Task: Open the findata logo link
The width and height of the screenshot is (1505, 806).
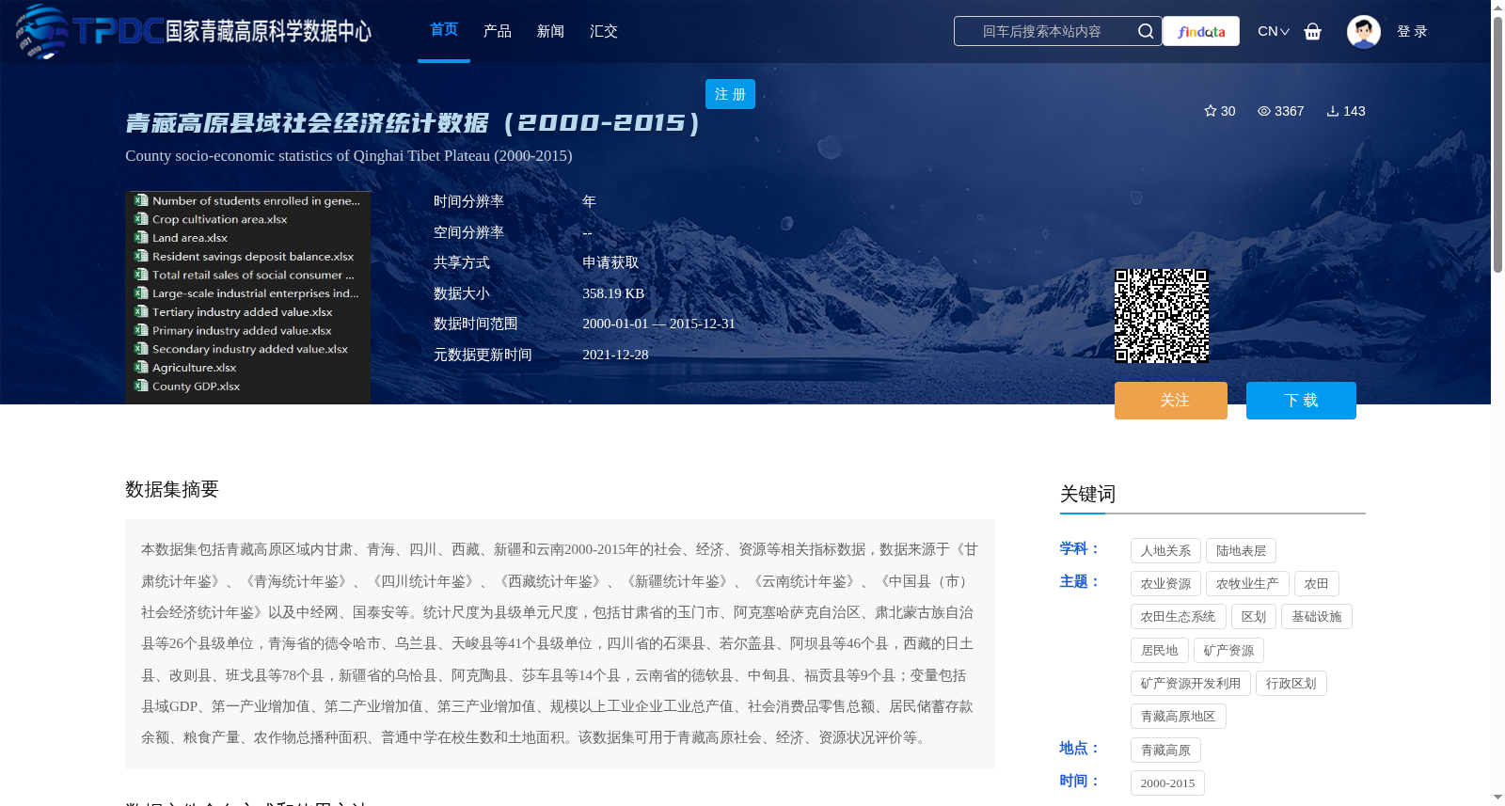Action: (x=1201, y=31)
